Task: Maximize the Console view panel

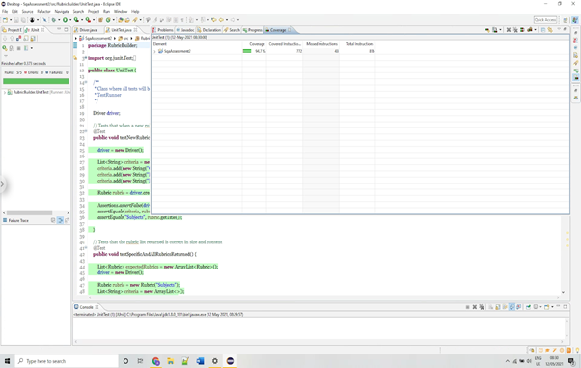Action: [565, 307]
